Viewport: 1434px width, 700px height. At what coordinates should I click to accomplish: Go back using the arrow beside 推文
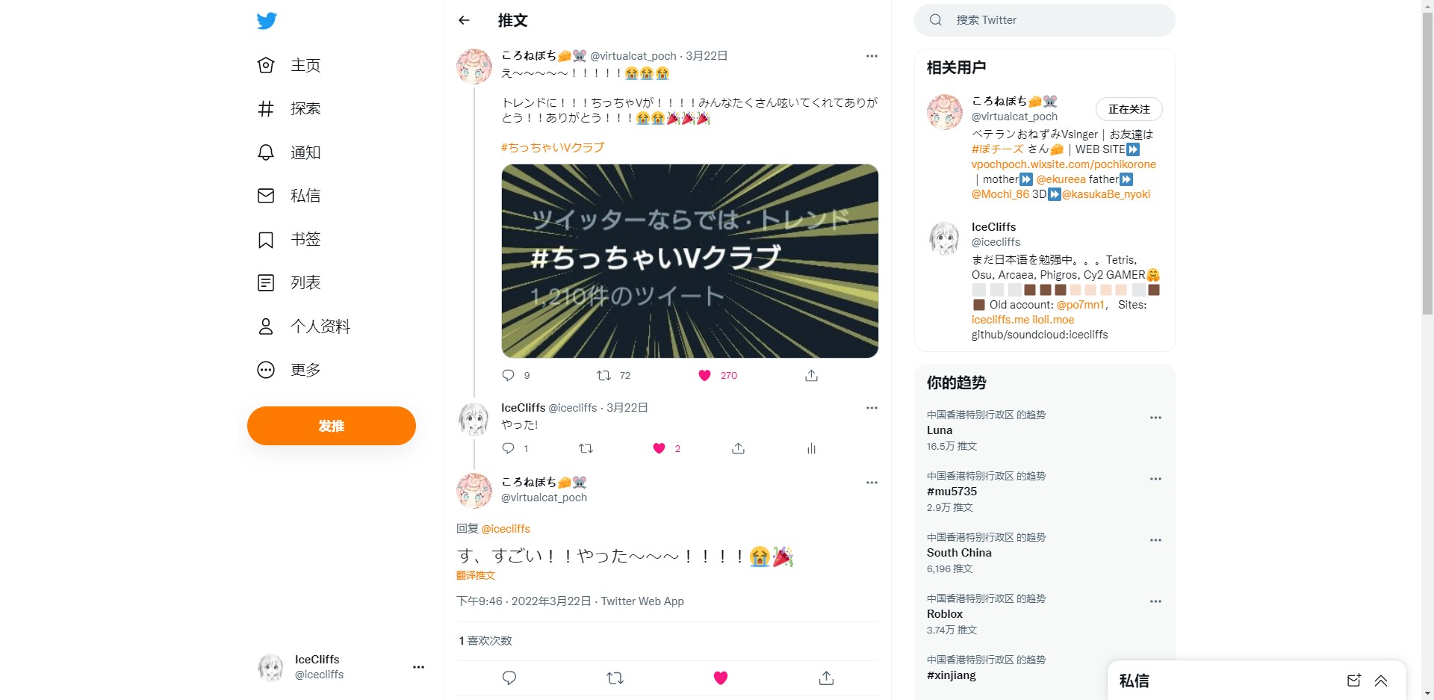[464, 20]
